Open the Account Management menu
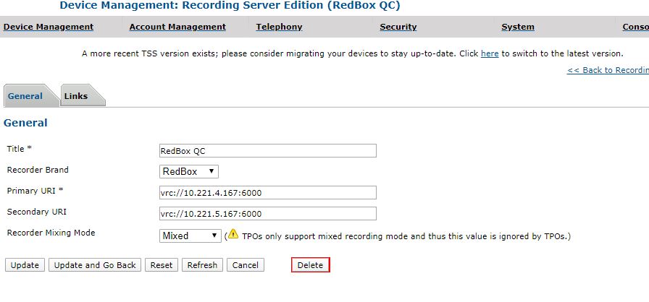The width and height of the screenshot is (649, 302). (177, 27)
